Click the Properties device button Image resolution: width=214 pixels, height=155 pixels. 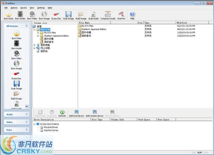52,113
